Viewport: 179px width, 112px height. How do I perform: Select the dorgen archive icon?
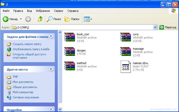coord(69,52)
